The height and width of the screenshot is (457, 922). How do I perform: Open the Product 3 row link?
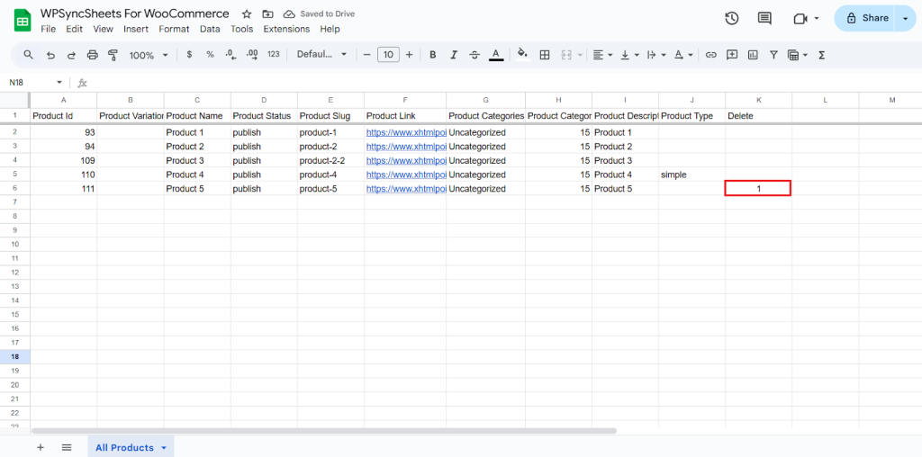click(406, 160)
